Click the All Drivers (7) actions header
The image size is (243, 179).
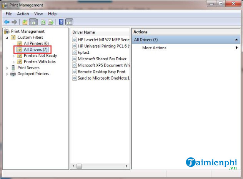click(x=186, y=40)
